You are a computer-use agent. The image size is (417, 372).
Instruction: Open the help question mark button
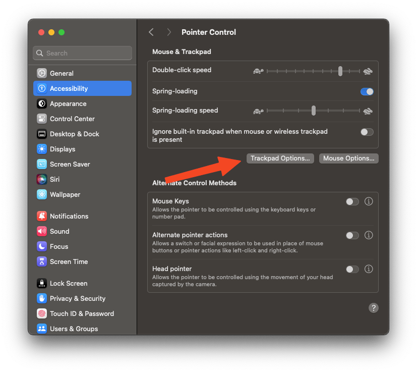[x=373, y=308]
